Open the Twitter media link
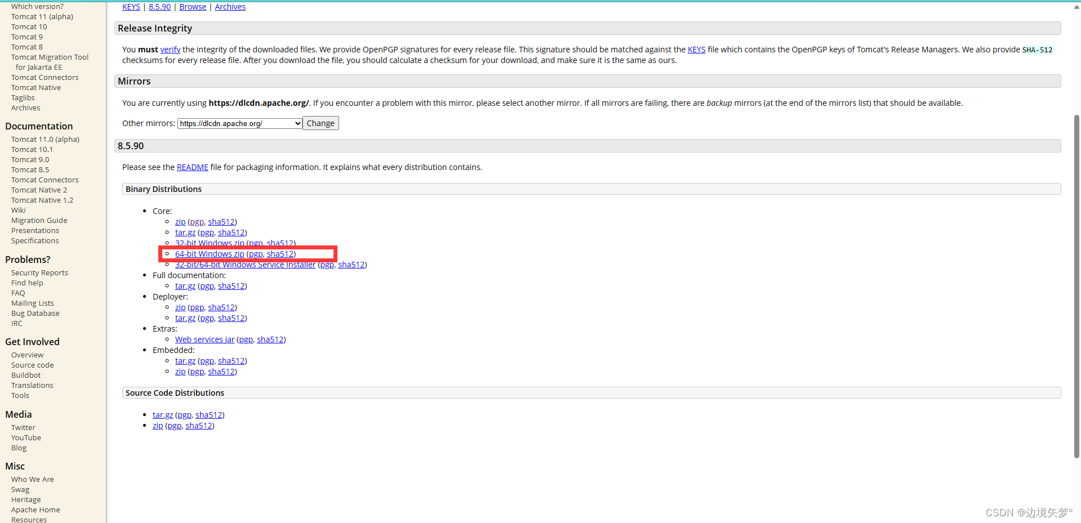 point(23,428)
